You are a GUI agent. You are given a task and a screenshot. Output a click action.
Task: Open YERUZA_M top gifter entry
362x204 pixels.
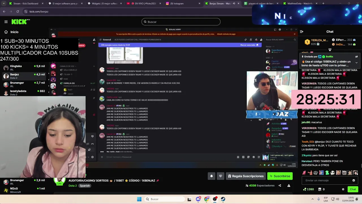point(316,42)
